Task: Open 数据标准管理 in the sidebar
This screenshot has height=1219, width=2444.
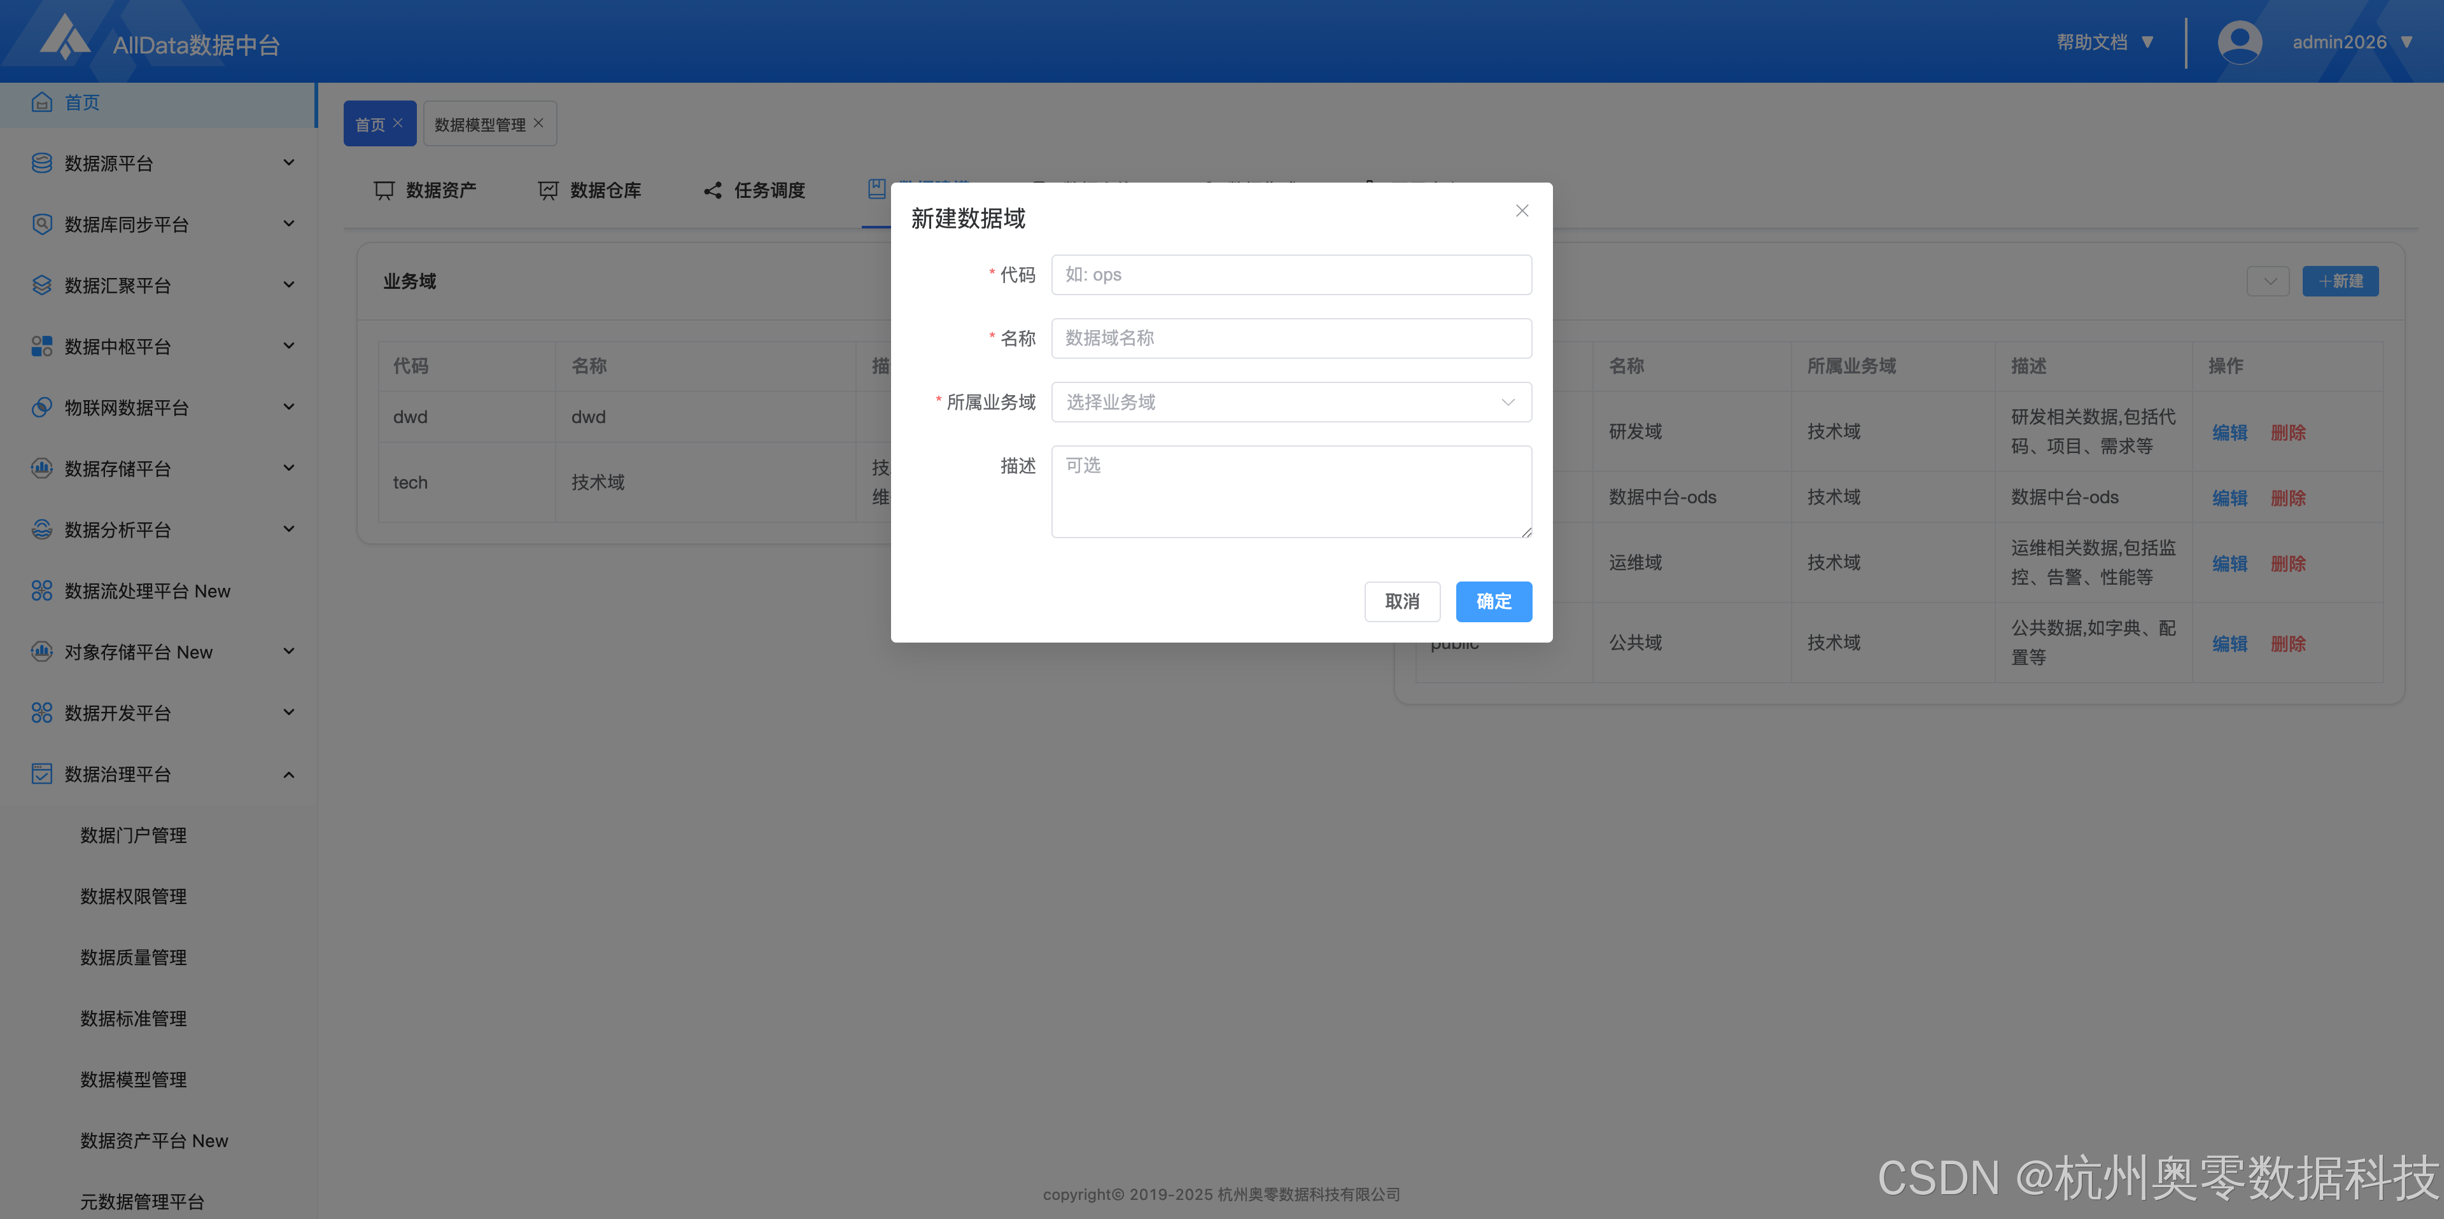Action: pyautogui.click(x=134, y=1019)
